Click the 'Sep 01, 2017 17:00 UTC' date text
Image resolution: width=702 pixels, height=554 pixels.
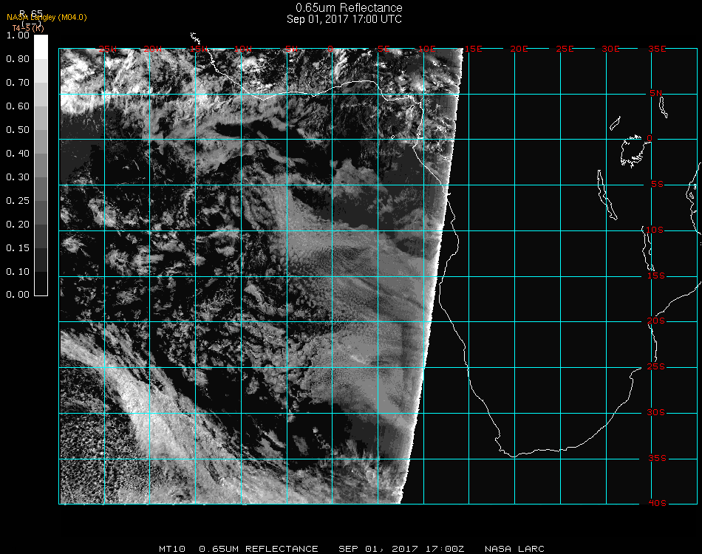pyautogui.click(x=344, y=19)
